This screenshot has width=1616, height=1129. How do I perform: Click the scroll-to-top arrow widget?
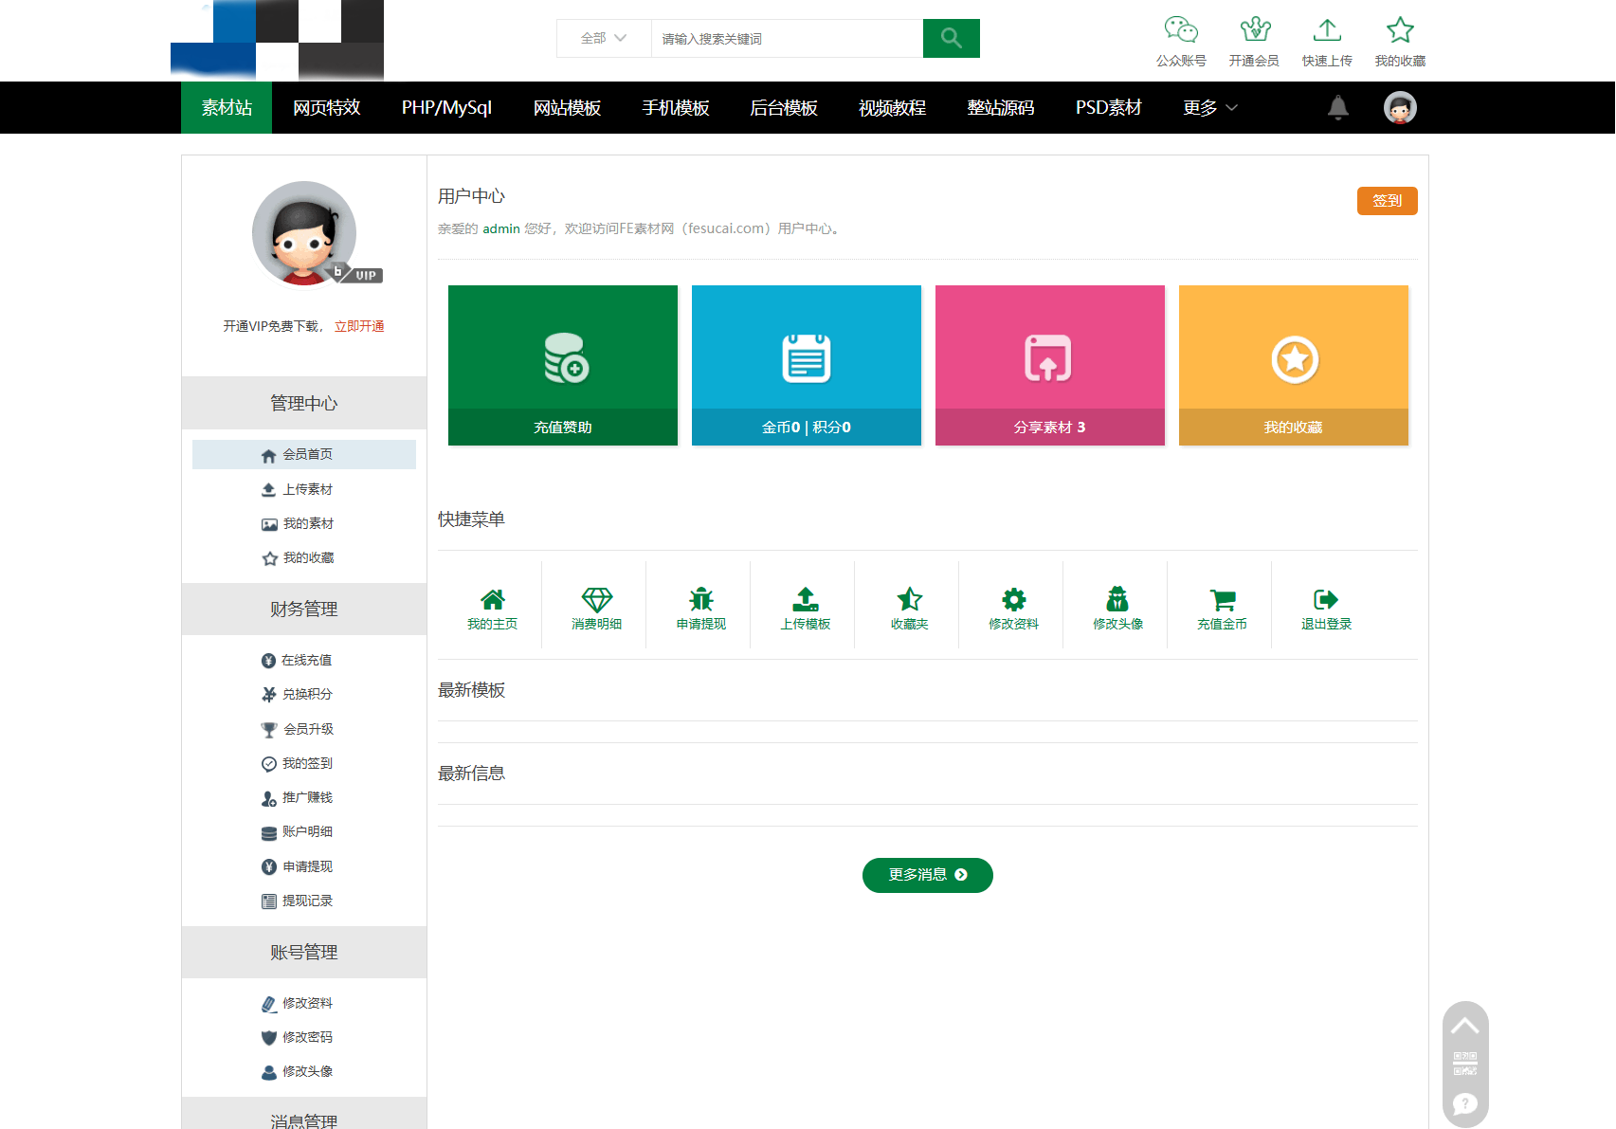[x=1465, y=1027]
